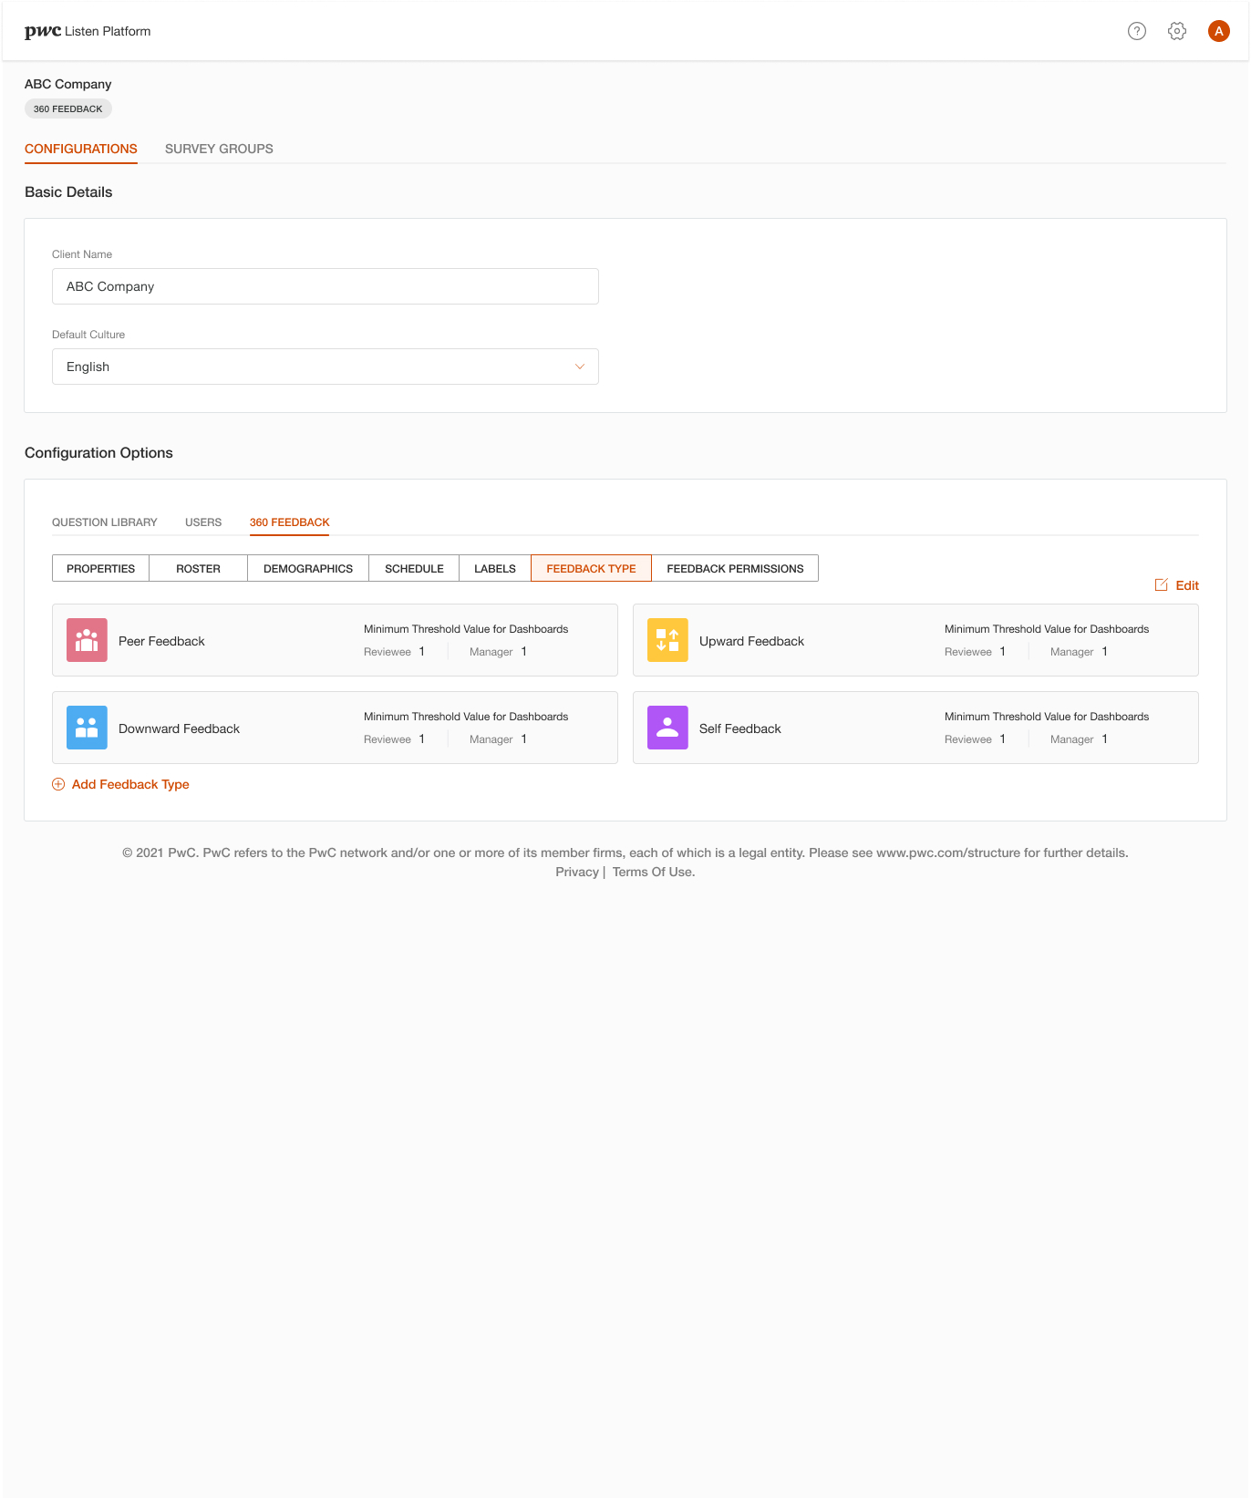Select the 360 Feedback configuration tab
The height and width of the screenshot is (1498, 1251).
[x=290, y=522]
